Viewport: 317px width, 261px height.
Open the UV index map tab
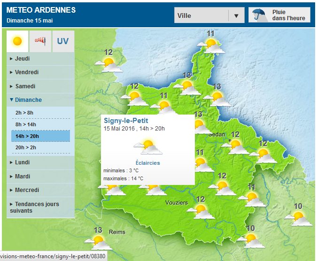coord(63,41)
